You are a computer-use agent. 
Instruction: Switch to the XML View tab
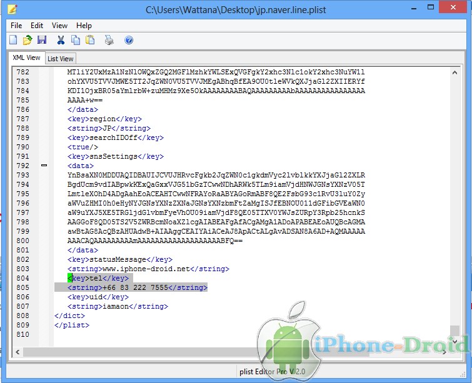(26, 57)
